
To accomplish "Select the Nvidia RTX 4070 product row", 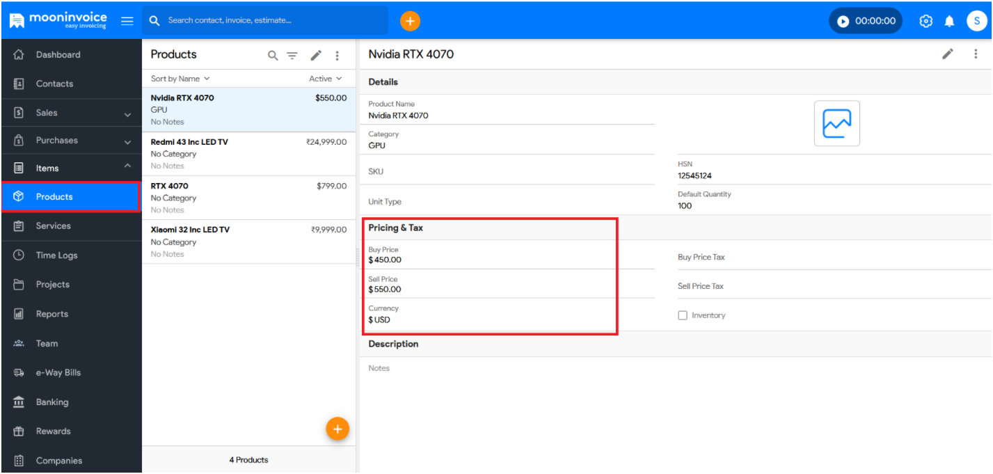I will tap(248, 110).
